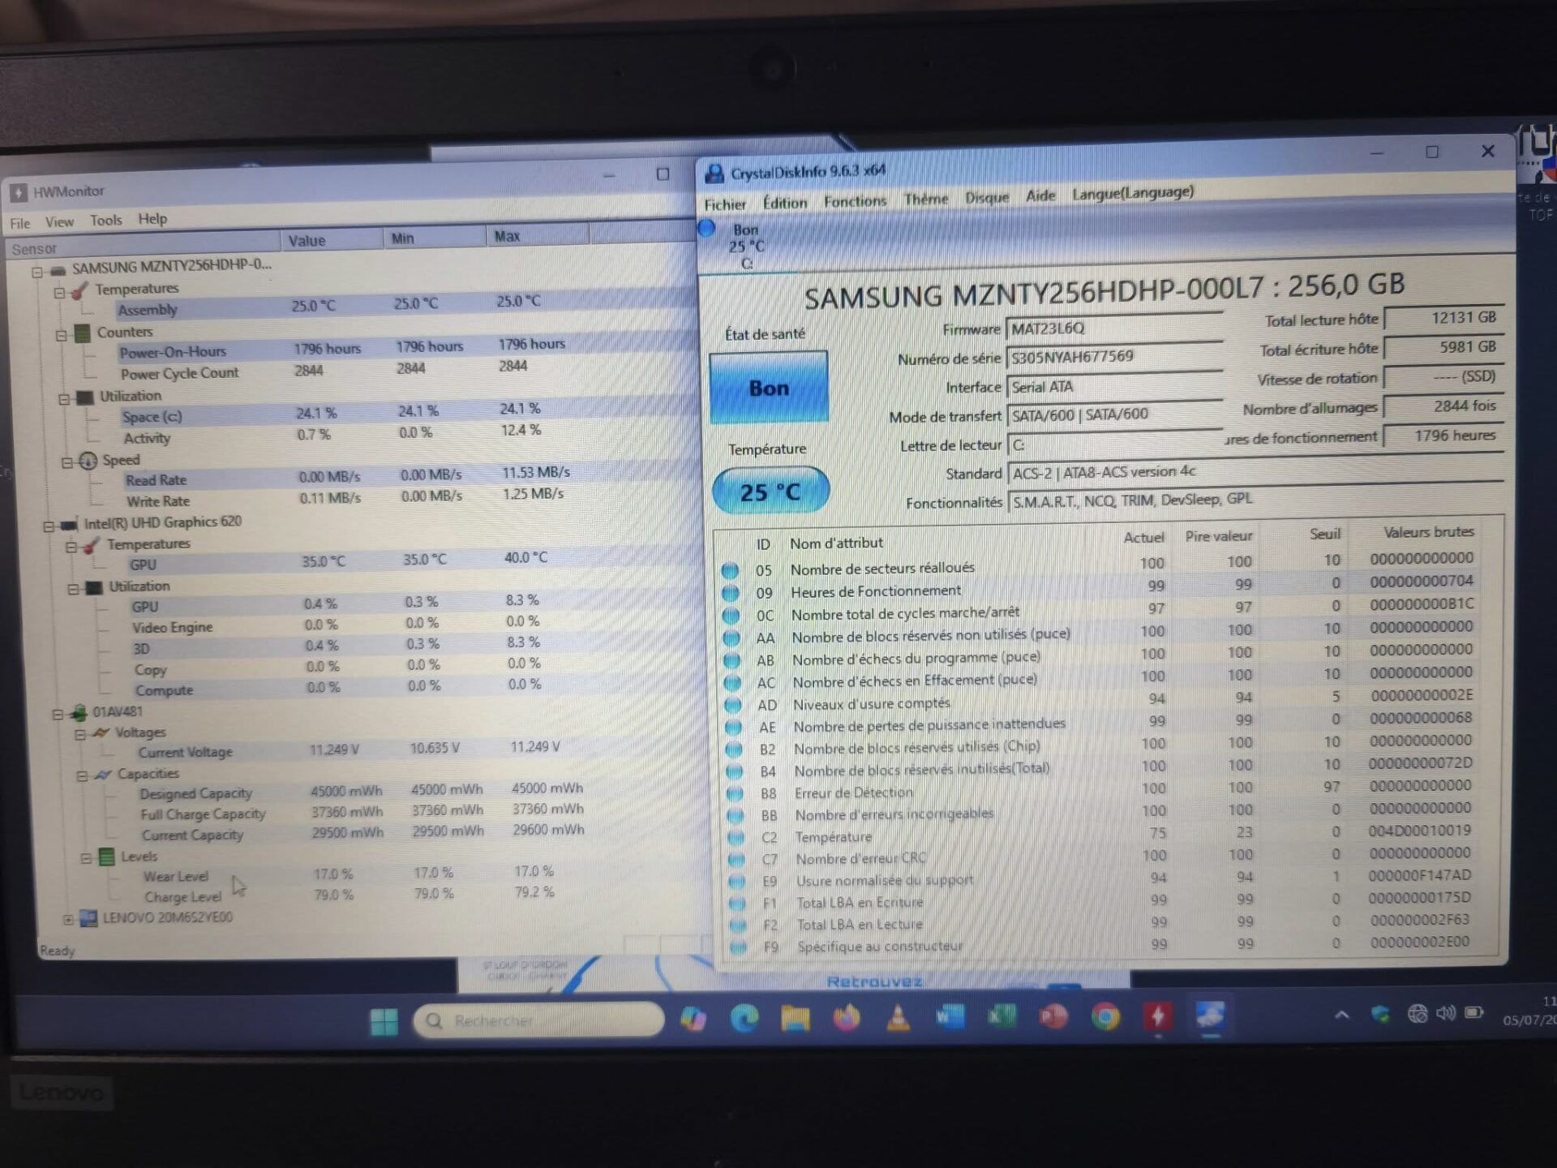Open the Langue(Language) menu
This screenshot has height=1168, width=1557.
coord(1133,193)
